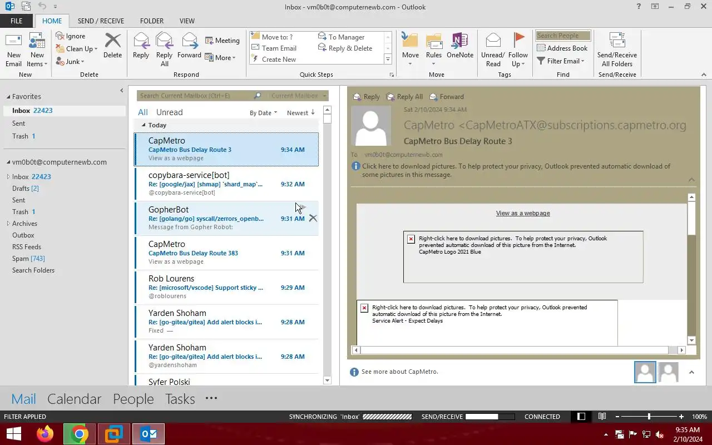Click the search magnifier in the mailbox search

click(x=257, y=96)
